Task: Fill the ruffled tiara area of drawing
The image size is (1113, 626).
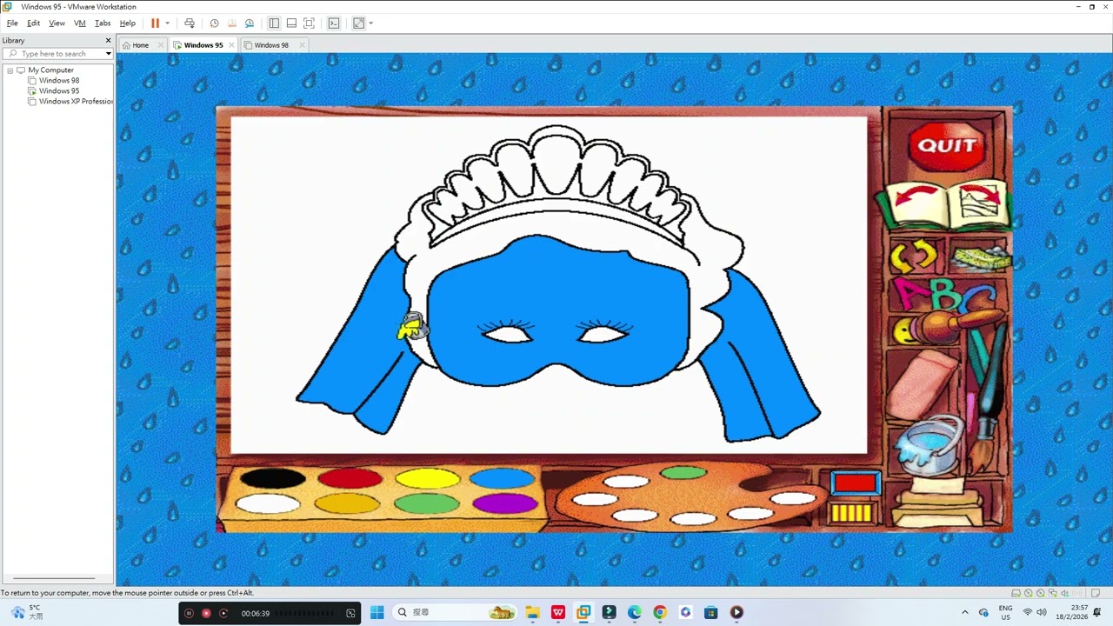Action: coord(556,165)
